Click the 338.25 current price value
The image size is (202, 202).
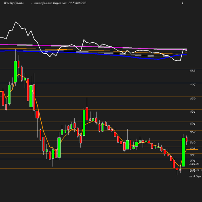(194, 164)
